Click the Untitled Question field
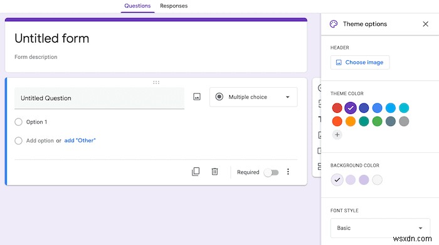Screen dimensions: 439x245 [99, 98]
